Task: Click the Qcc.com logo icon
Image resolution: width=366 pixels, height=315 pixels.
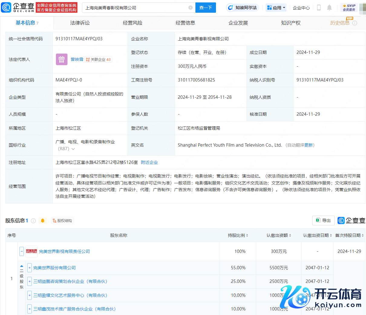Action: pyautogui.click(x=6, y=8)
